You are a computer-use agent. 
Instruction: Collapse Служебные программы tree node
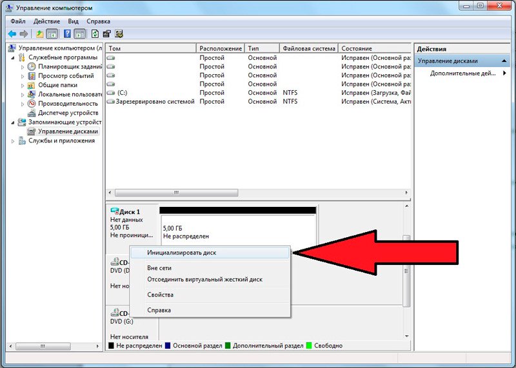(x=13, y=57)
